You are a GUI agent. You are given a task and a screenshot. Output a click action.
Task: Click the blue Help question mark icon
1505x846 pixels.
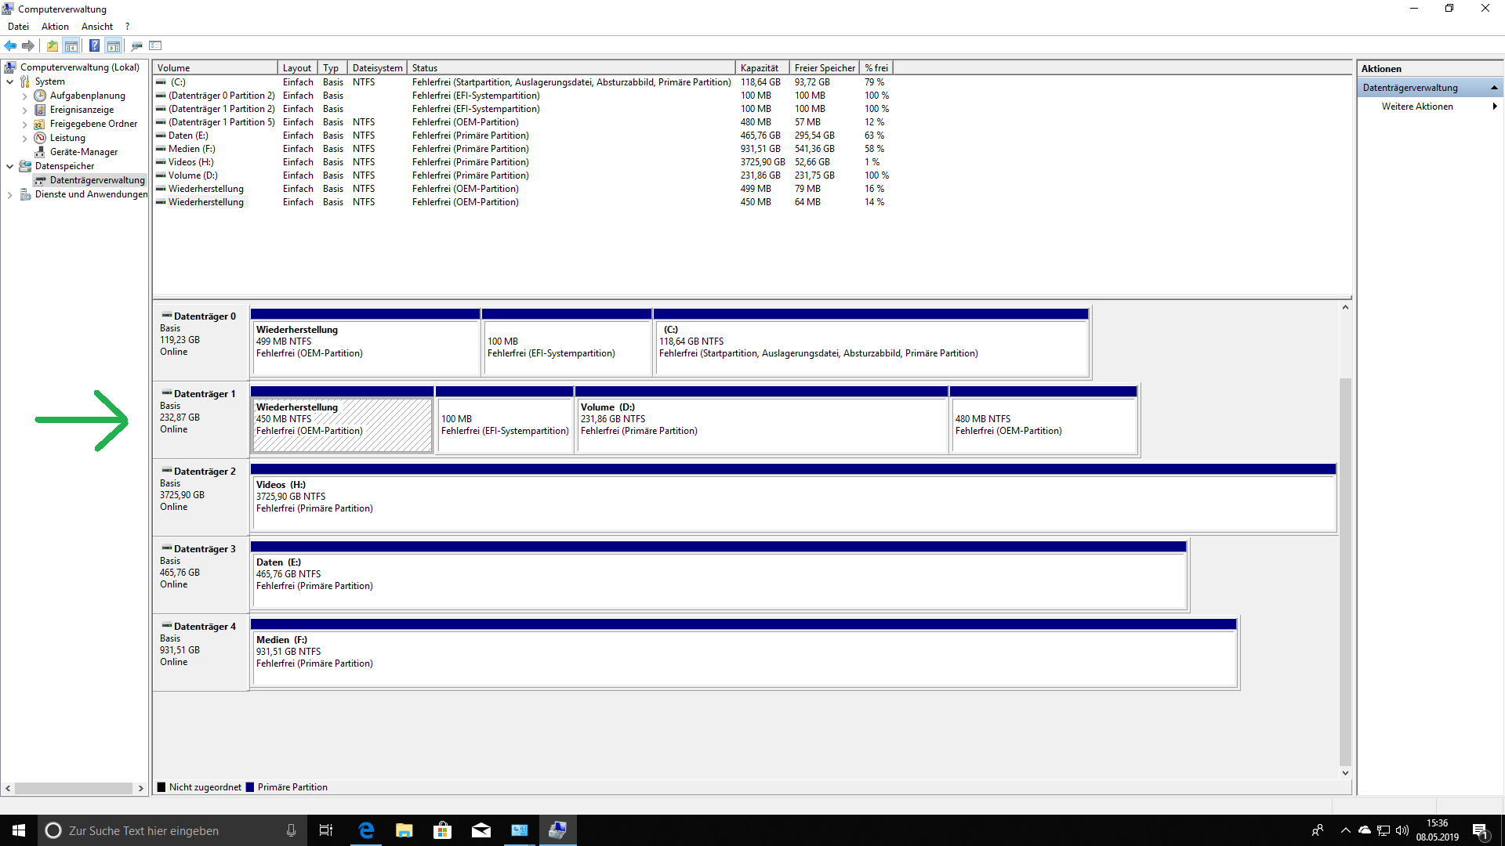pyautogui.click(x=94, y=45)
